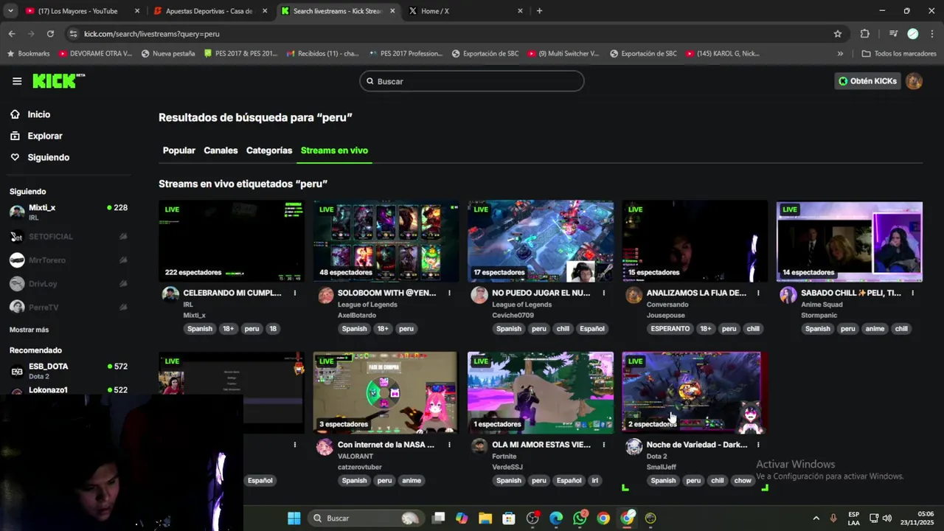This screenshot has width=944, height=531.
Task: Open options menu for Noche de Variedad stream
Action: 758,445
